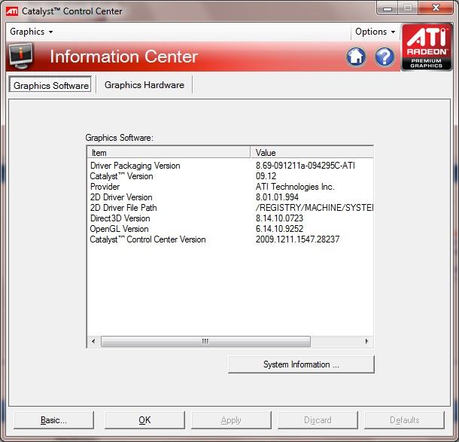Sort by the Item column header
This screenshot has width=459, height=442.
pyautogui.click(x=169, y=152)
